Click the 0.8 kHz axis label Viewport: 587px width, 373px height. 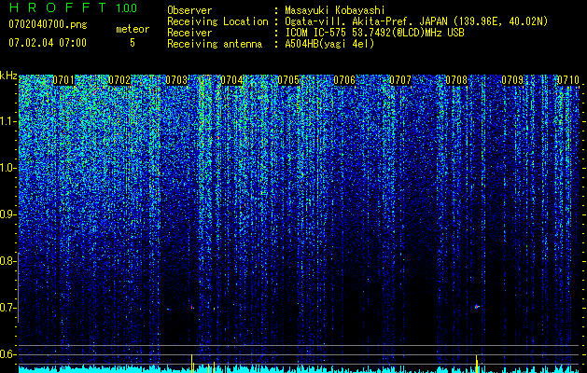(x=8, y=261)
